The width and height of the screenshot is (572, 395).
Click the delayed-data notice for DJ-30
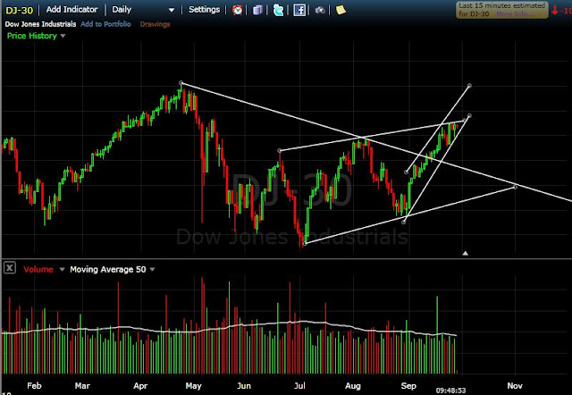[502, 10]
